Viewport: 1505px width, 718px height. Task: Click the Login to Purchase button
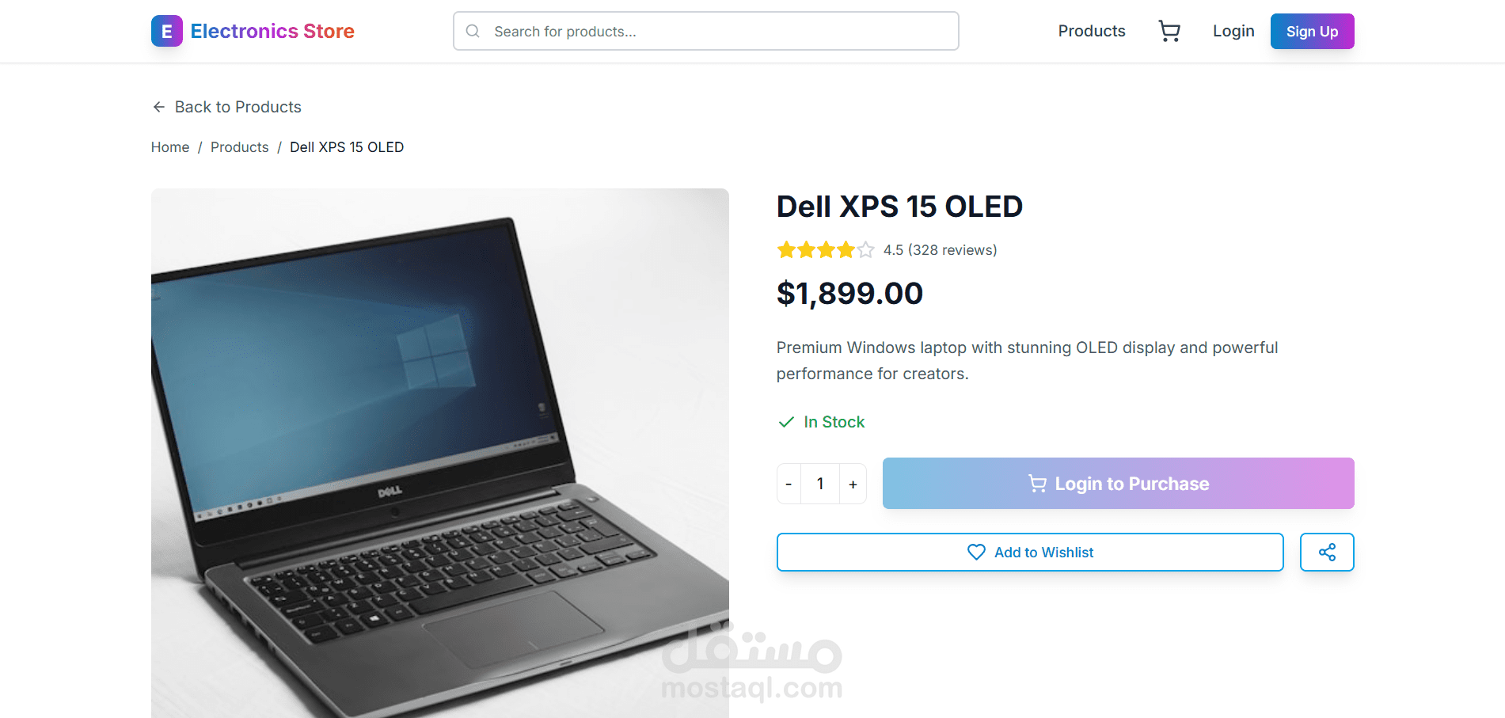1118,483
